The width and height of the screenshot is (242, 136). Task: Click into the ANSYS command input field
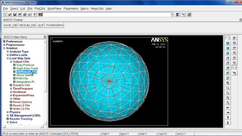[x=106, y=14]
